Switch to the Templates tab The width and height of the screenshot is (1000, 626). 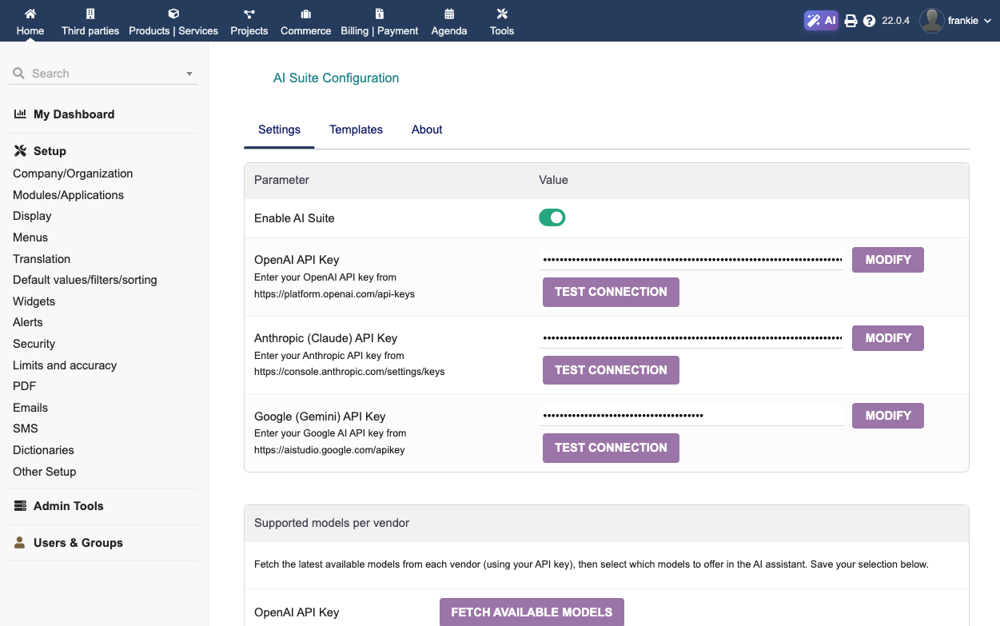[x=356, y=130]
